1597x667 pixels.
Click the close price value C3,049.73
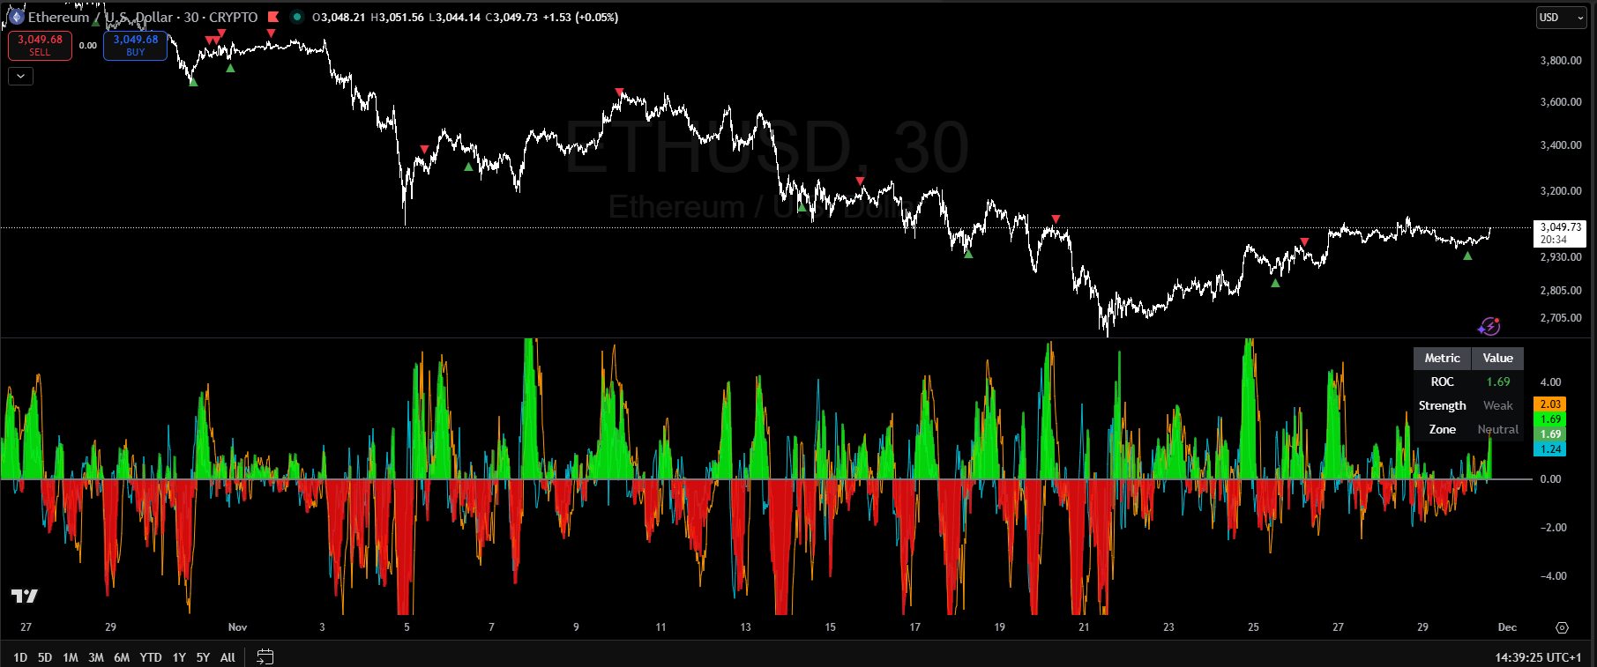click(511, 17)
